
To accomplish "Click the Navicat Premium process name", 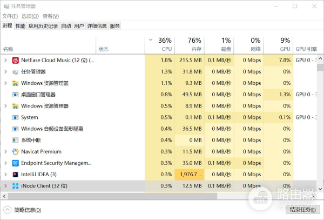I will click(41, 151).
